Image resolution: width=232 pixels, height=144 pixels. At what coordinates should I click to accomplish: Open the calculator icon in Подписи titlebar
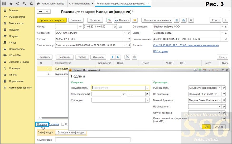(x=200, y=70)
